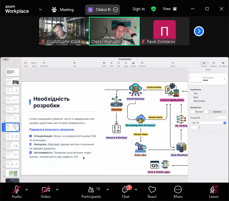
Task: Enable the Title checkbox in Appearance
Action: pyautogui.click(x=192, y=93)
